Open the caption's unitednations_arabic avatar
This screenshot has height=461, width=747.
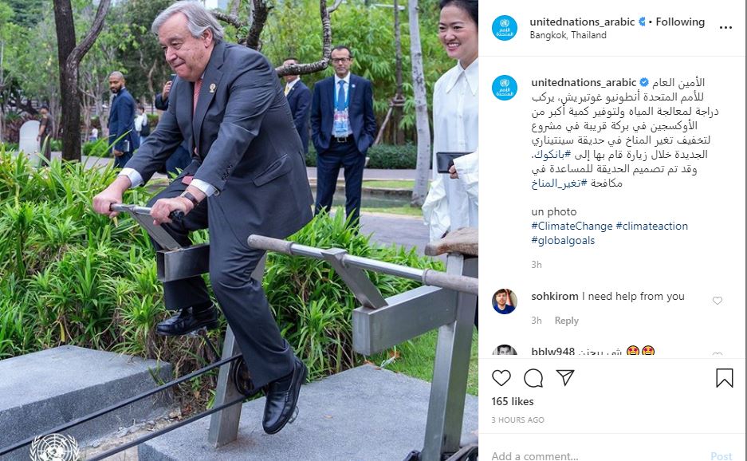tap(505, 88)
